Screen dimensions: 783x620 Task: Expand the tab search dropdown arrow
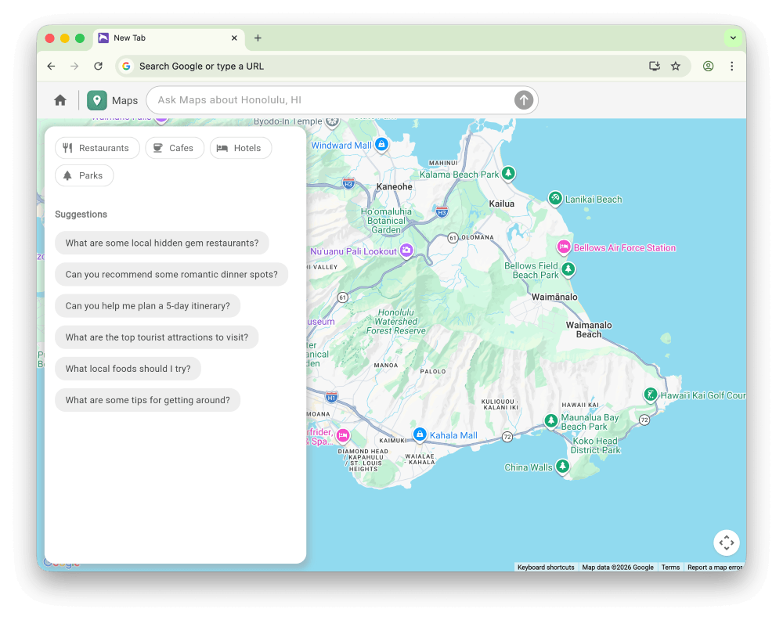[x=733, y=38]
